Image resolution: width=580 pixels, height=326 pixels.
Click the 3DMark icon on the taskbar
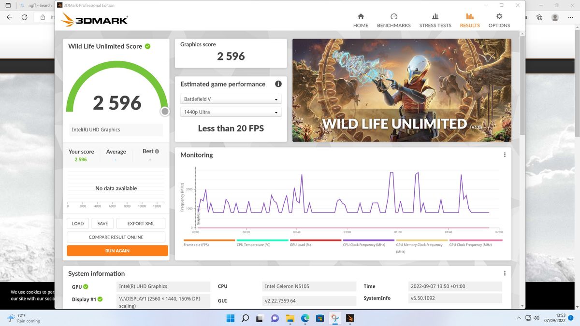coord(350,318)
